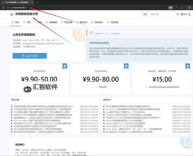Image resolution: width=193 pixels, height=156 pixels.
Task: Open article 专业的PDF XLS DOC密码破解设备
Action: (133, 118)
